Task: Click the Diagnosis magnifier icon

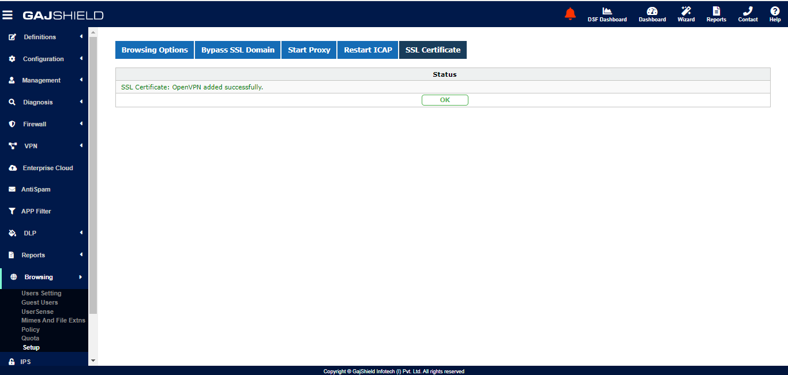Action: click(12, 102)
